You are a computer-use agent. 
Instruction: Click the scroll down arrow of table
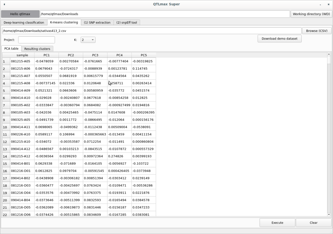(329, 214)
